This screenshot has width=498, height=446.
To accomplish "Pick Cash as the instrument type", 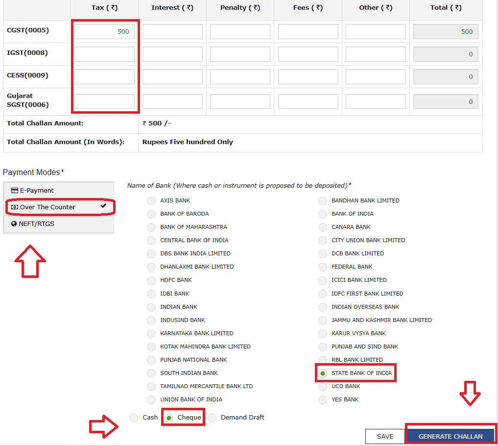I will point(134,418).
